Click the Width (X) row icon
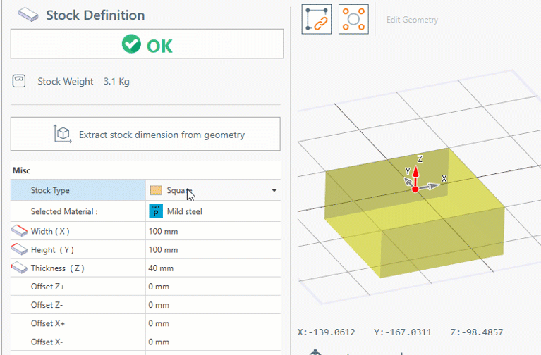The height and width of the screenshot is (355, 541). click(19, 231)
